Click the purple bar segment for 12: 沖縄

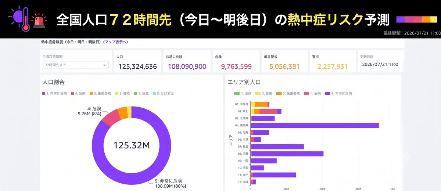pos(254,182)
